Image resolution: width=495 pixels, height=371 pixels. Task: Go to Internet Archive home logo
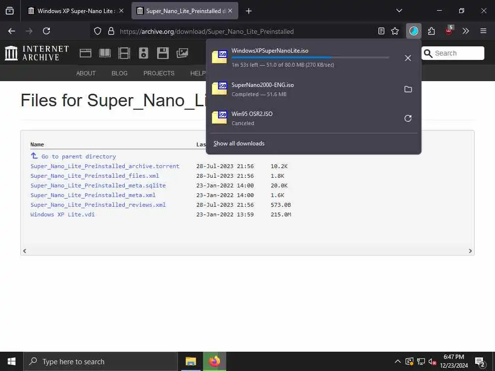point(37,53)
